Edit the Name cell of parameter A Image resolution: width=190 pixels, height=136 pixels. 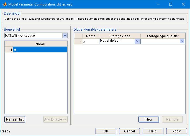point(91,42)
